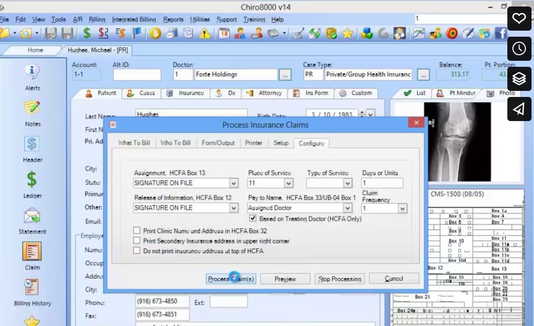Click Process Claim(s) button

click(231, 279)
